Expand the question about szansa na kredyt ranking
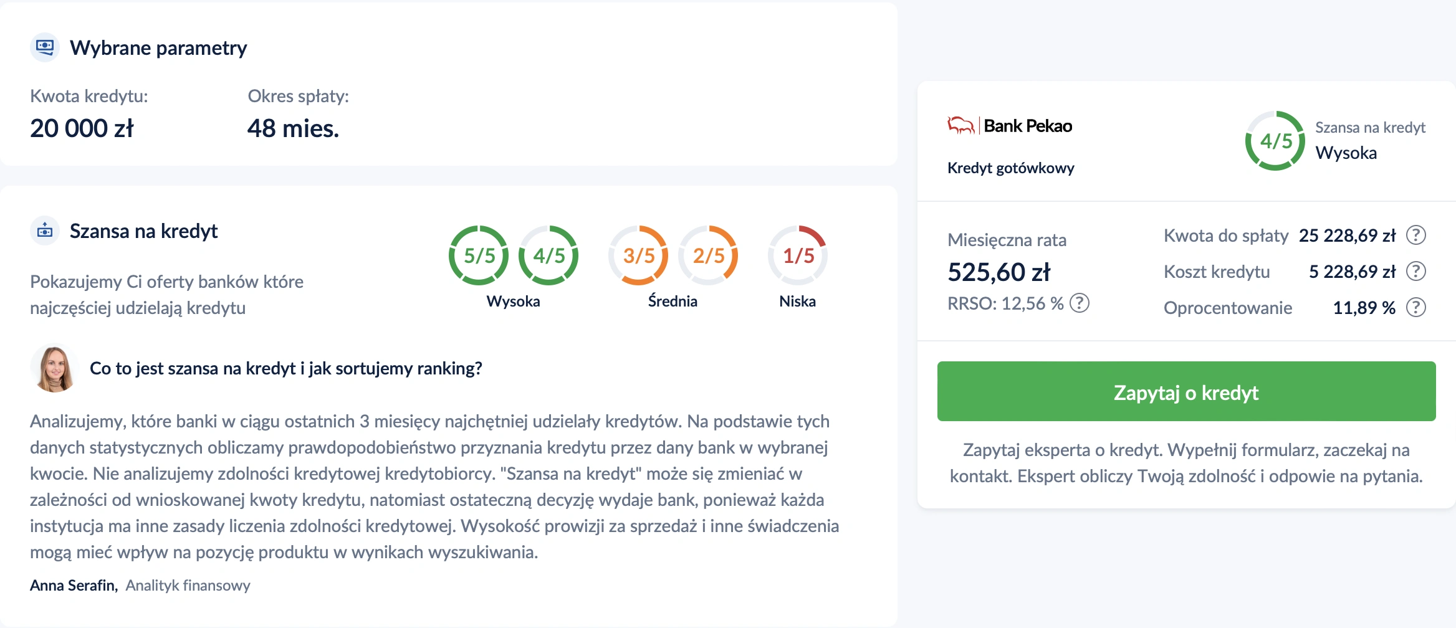 (286, 368)
